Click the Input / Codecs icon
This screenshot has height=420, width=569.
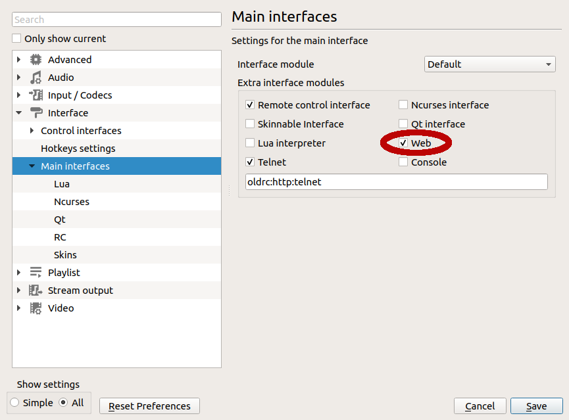pos(36,95)
